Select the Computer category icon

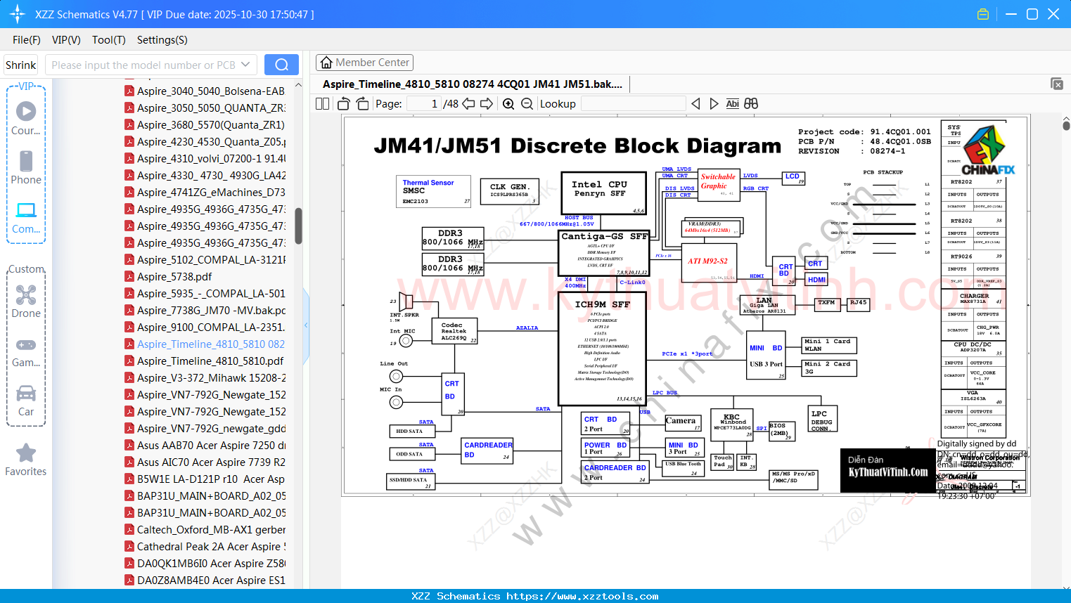pyautogui.click(x=26, y=216)
